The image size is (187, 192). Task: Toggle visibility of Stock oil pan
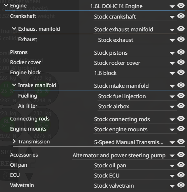(x=181, y=165)
